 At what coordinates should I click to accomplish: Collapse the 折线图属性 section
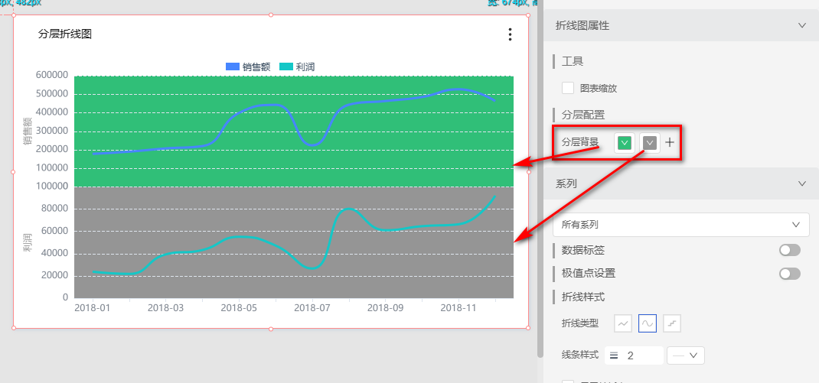pyautogui.click(x=801, y=25)
